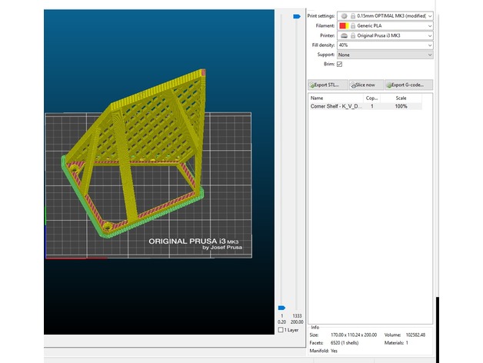Image resolution: width=483 pixels, height=363 pixels.
Task: Click the Export G-code button
Action: [x=409, y=85]
